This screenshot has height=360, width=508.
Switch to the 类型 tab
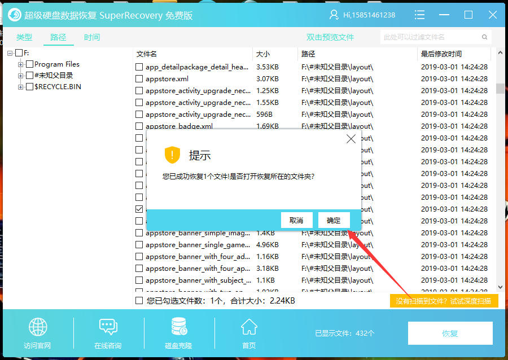[x=24, y=37]
